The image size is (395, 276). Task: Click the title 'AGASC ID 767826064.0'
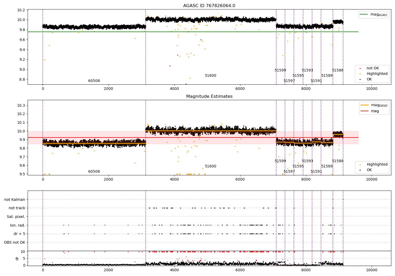[209, 6]
